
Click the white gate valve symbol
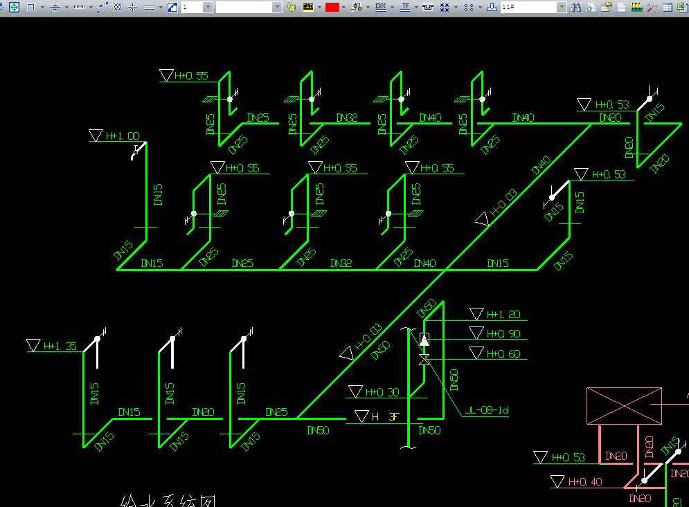[424, 360]
